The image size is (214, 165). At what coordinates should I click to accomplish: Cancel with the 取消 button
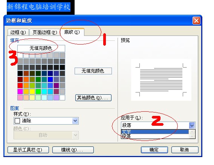coord(185,150)
